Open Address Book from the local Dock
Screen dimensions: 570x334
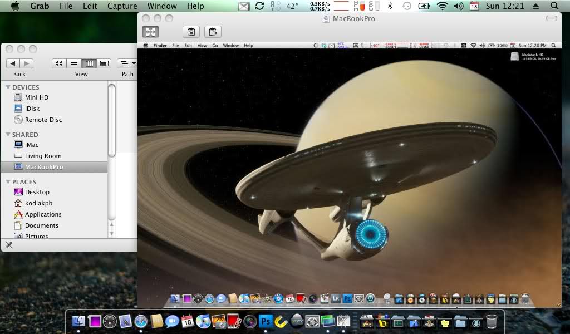pyautogui.click(x=156, y=321)
